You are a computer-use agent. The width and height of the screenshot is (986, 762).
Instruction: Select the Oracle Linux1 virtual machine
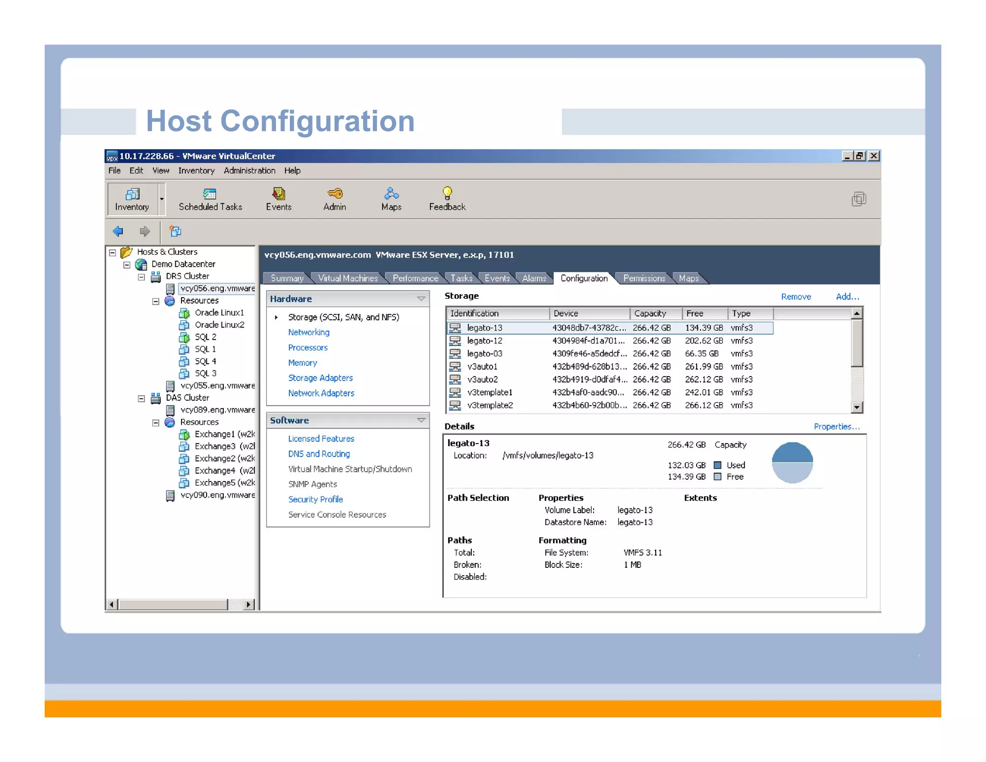tap(219, 313)
